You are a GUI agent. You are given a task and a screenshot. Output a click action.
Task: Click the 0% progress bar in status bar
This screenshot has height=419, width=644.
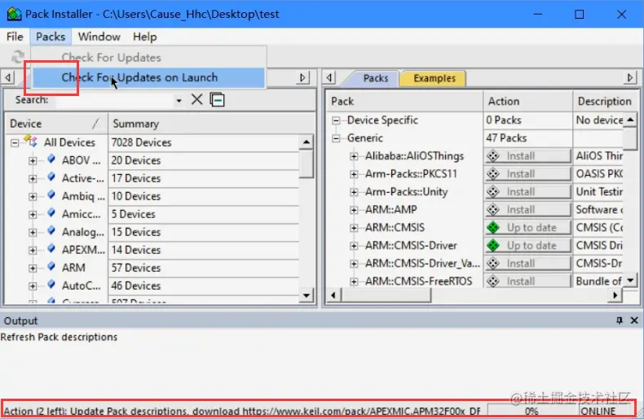coord(532,411)
